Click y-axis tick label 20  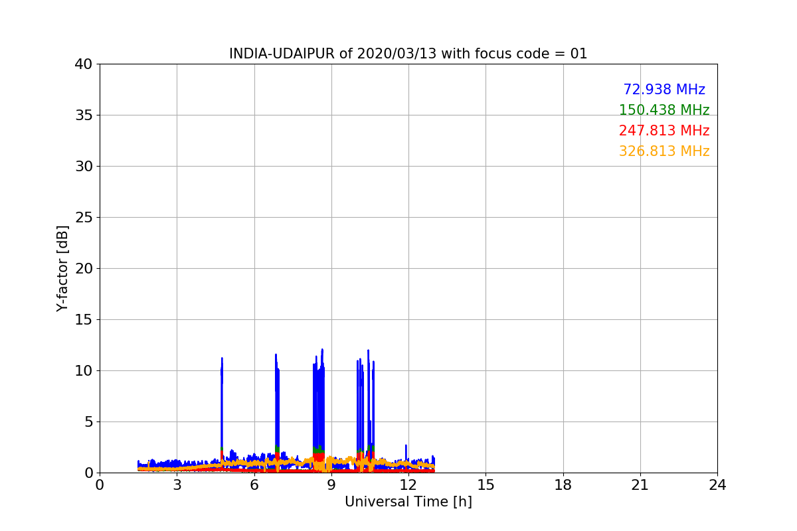click(x=83, y=269)
